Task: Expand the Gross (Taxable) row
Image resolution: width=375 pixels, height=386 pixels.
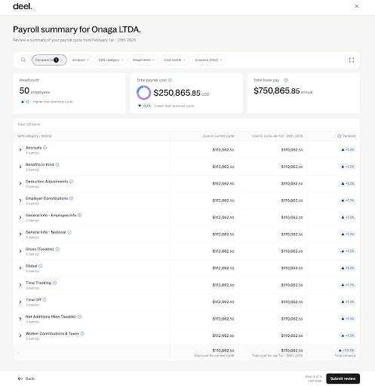Action: coord(20,251)
